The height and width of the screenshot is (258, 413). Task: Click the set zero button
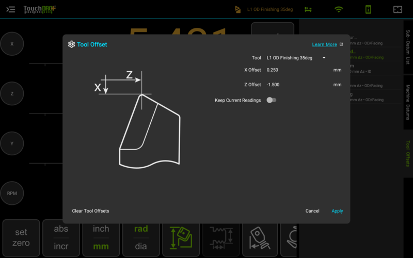(21, 238)
